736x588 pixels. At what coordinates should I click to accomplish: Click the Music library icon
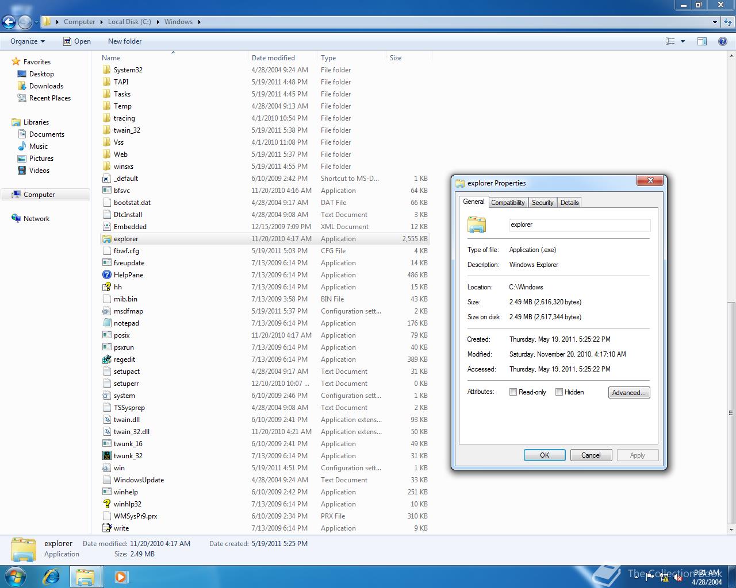click(x=22, y=146)
